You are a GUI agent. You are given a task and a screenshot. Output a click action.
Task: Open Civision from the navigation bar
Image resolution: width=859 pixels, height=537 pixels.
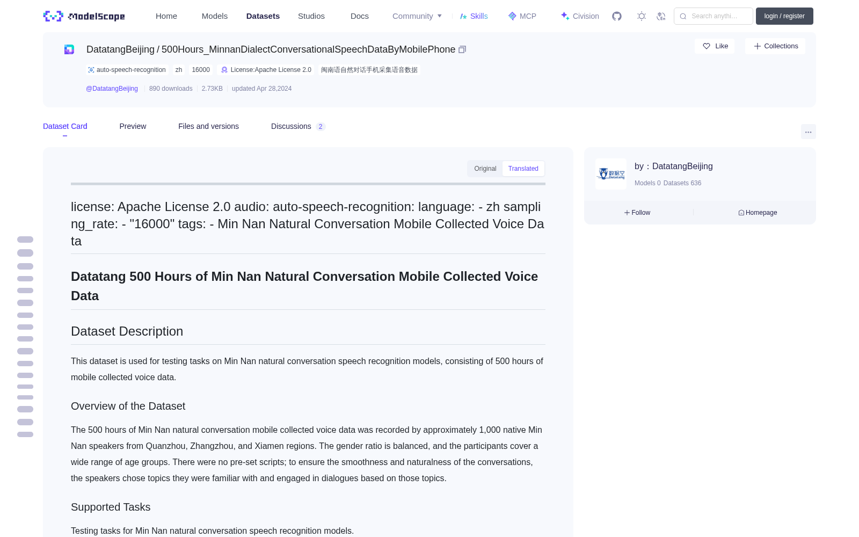580,16
